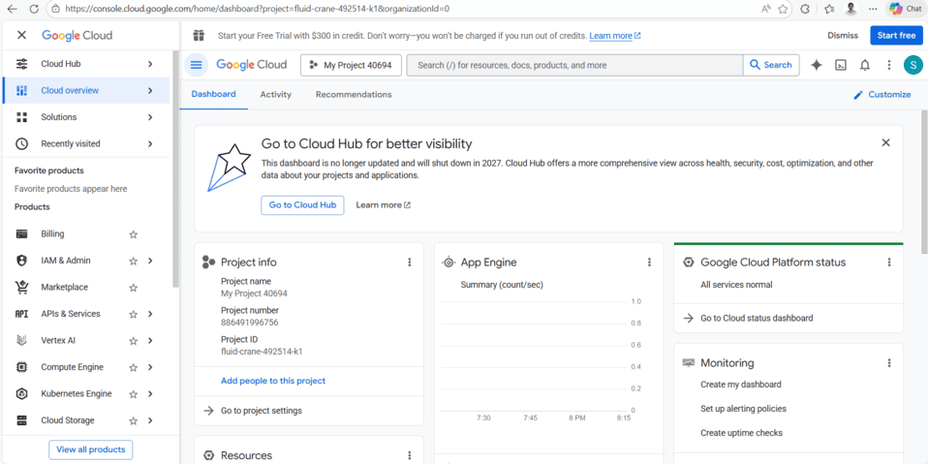The image size is (928, 464).
Task: Click the APIs & Services API icon
Action: coord(21,314)
